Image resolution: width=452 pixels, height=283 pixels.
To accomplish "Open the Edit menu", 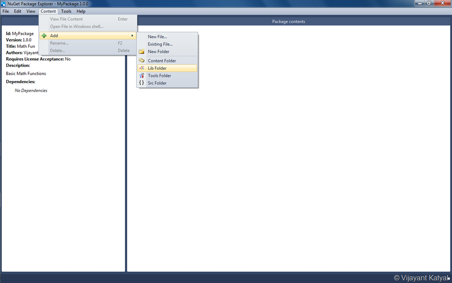I will 18,11.
